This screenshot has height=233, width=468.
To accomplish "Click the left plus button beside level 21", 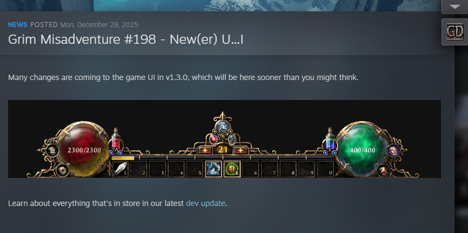I will [205, 150].
